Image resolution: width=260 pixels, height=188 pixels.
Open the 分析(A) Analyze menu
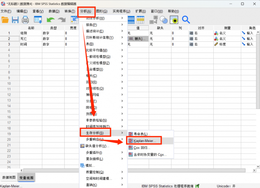tap(86, 11)
